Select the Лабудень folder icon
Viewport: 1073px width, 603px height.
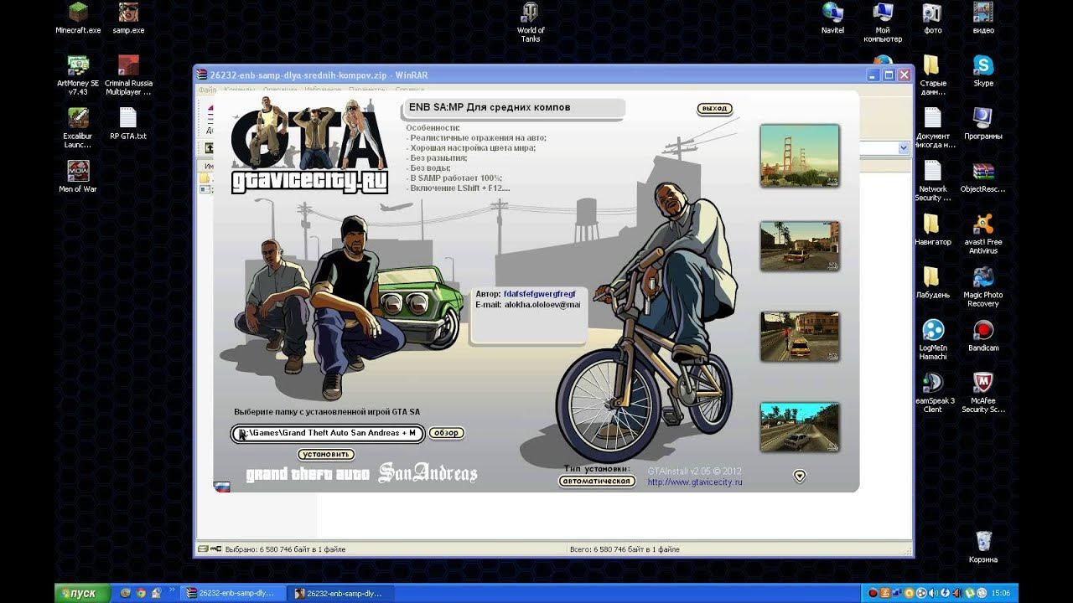pos(933,282)
